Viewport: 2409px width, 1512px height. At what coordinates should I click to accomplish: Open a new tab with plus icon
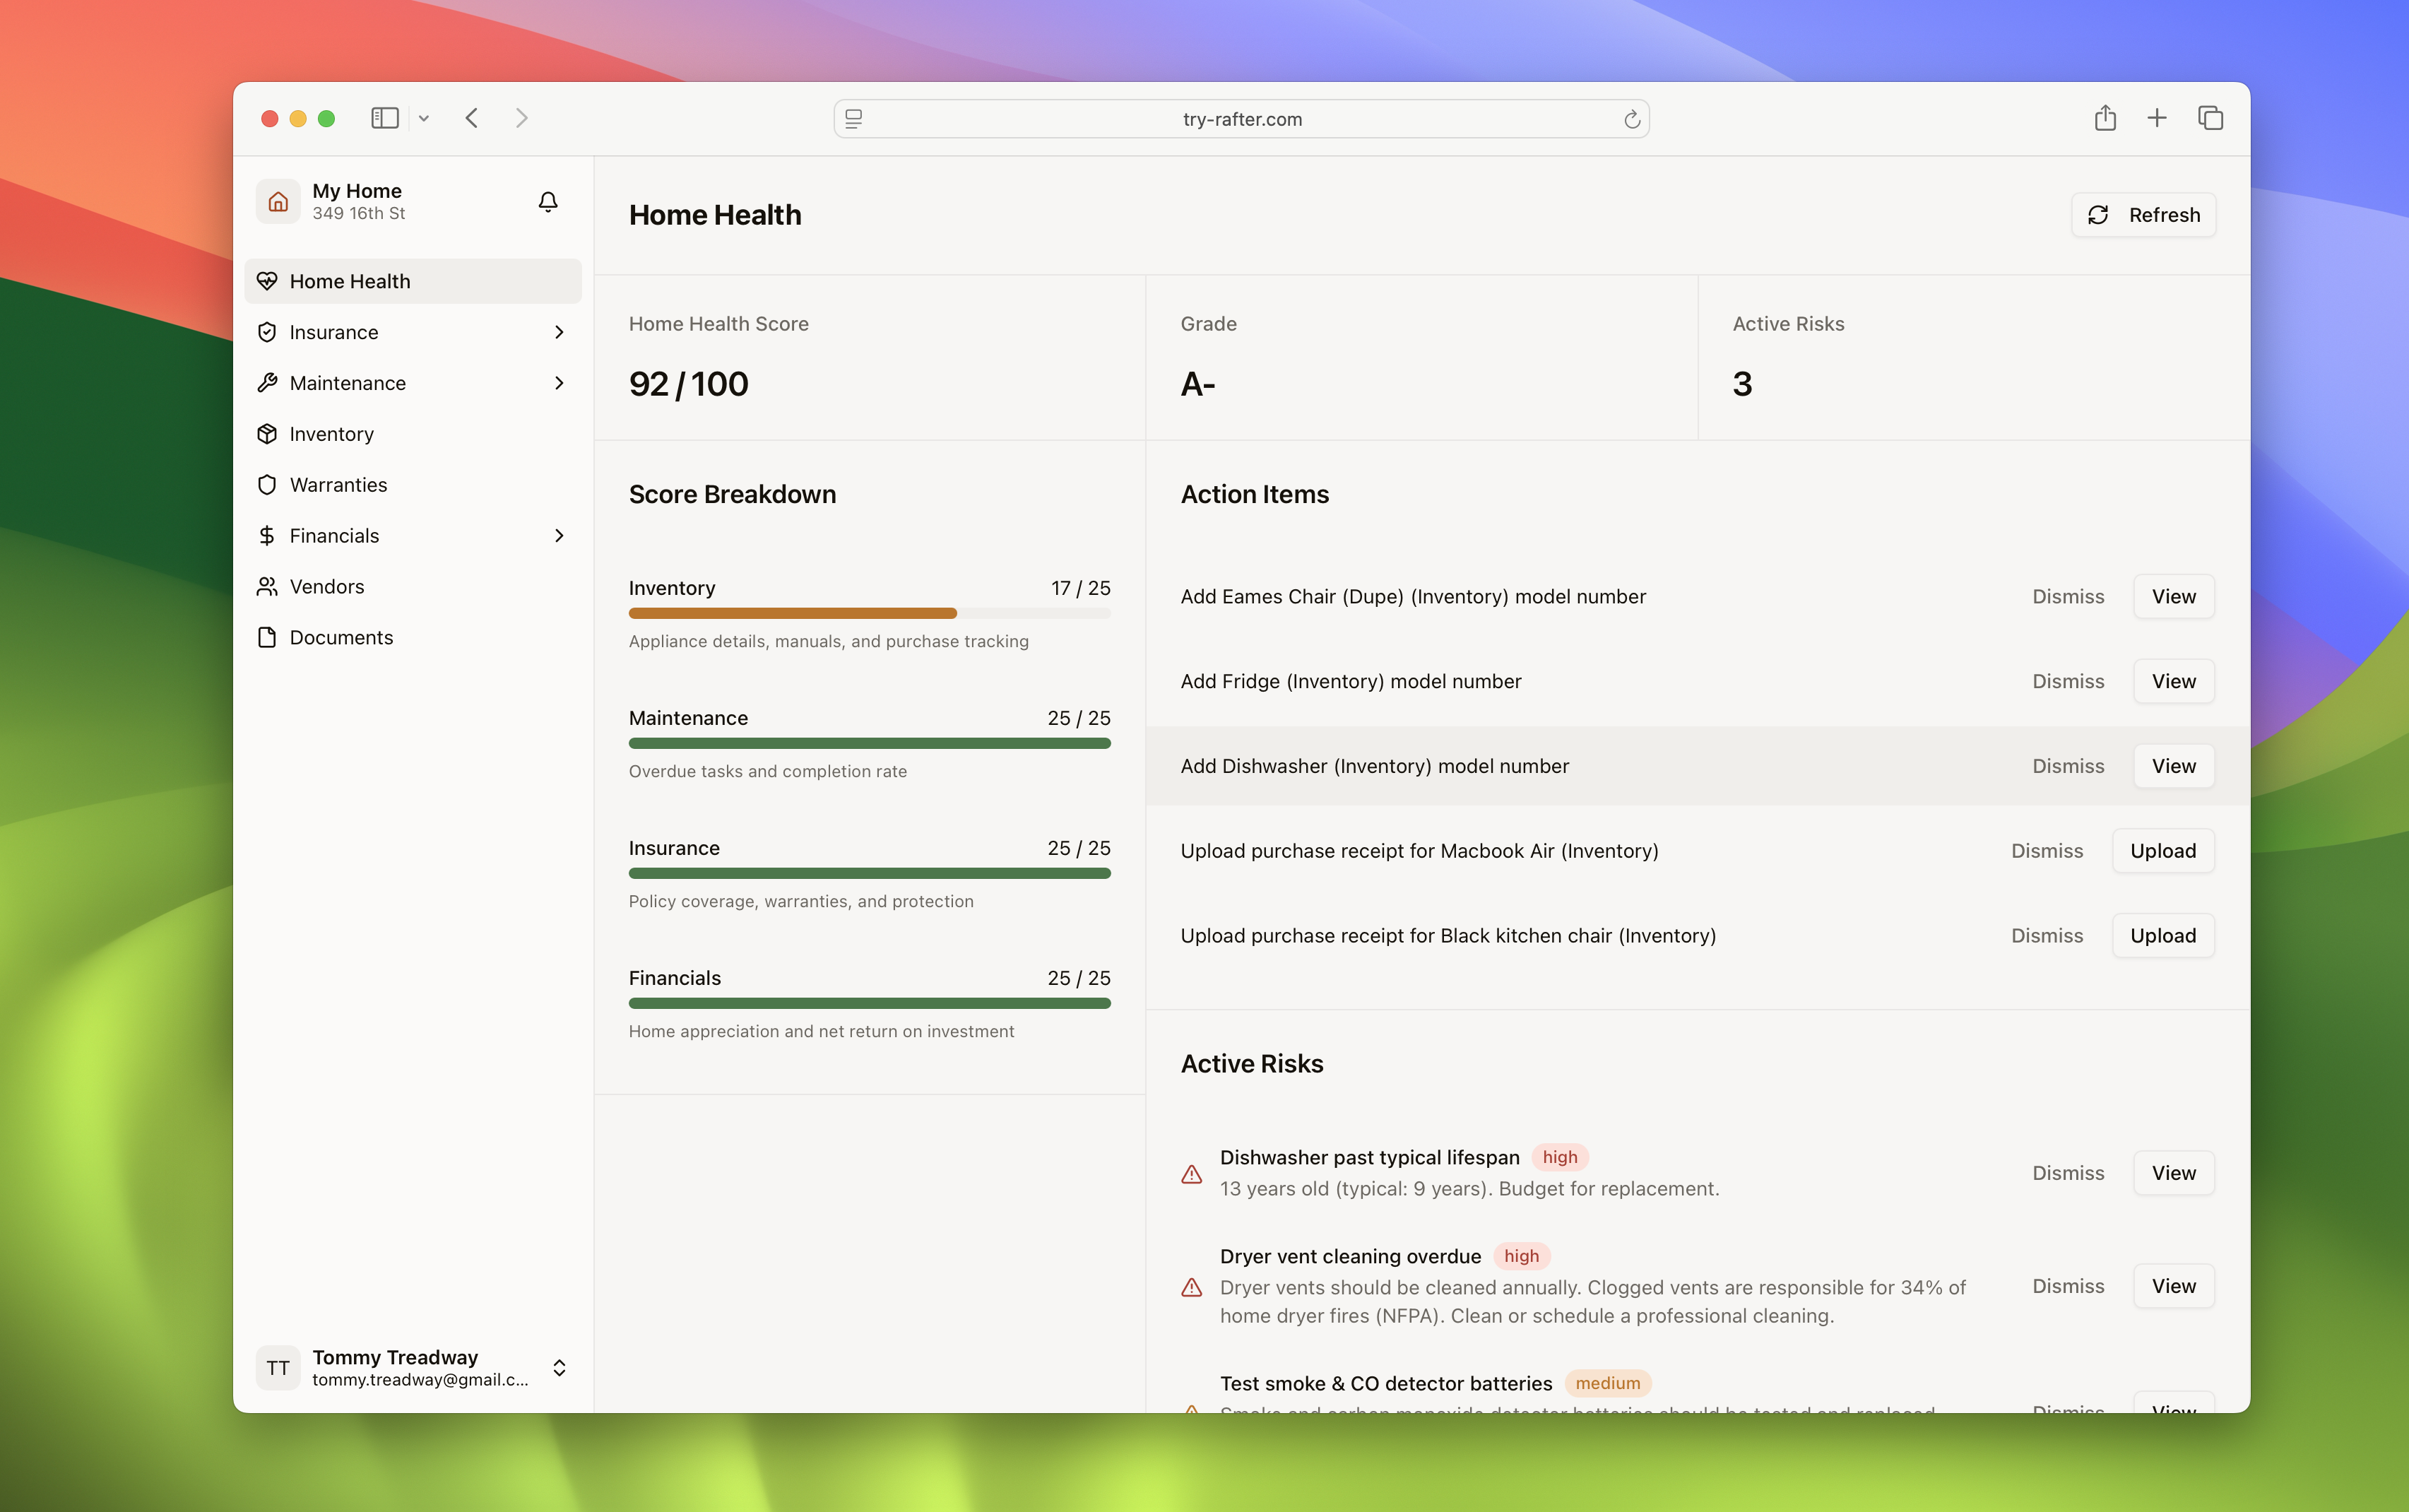click(2157, 118)
